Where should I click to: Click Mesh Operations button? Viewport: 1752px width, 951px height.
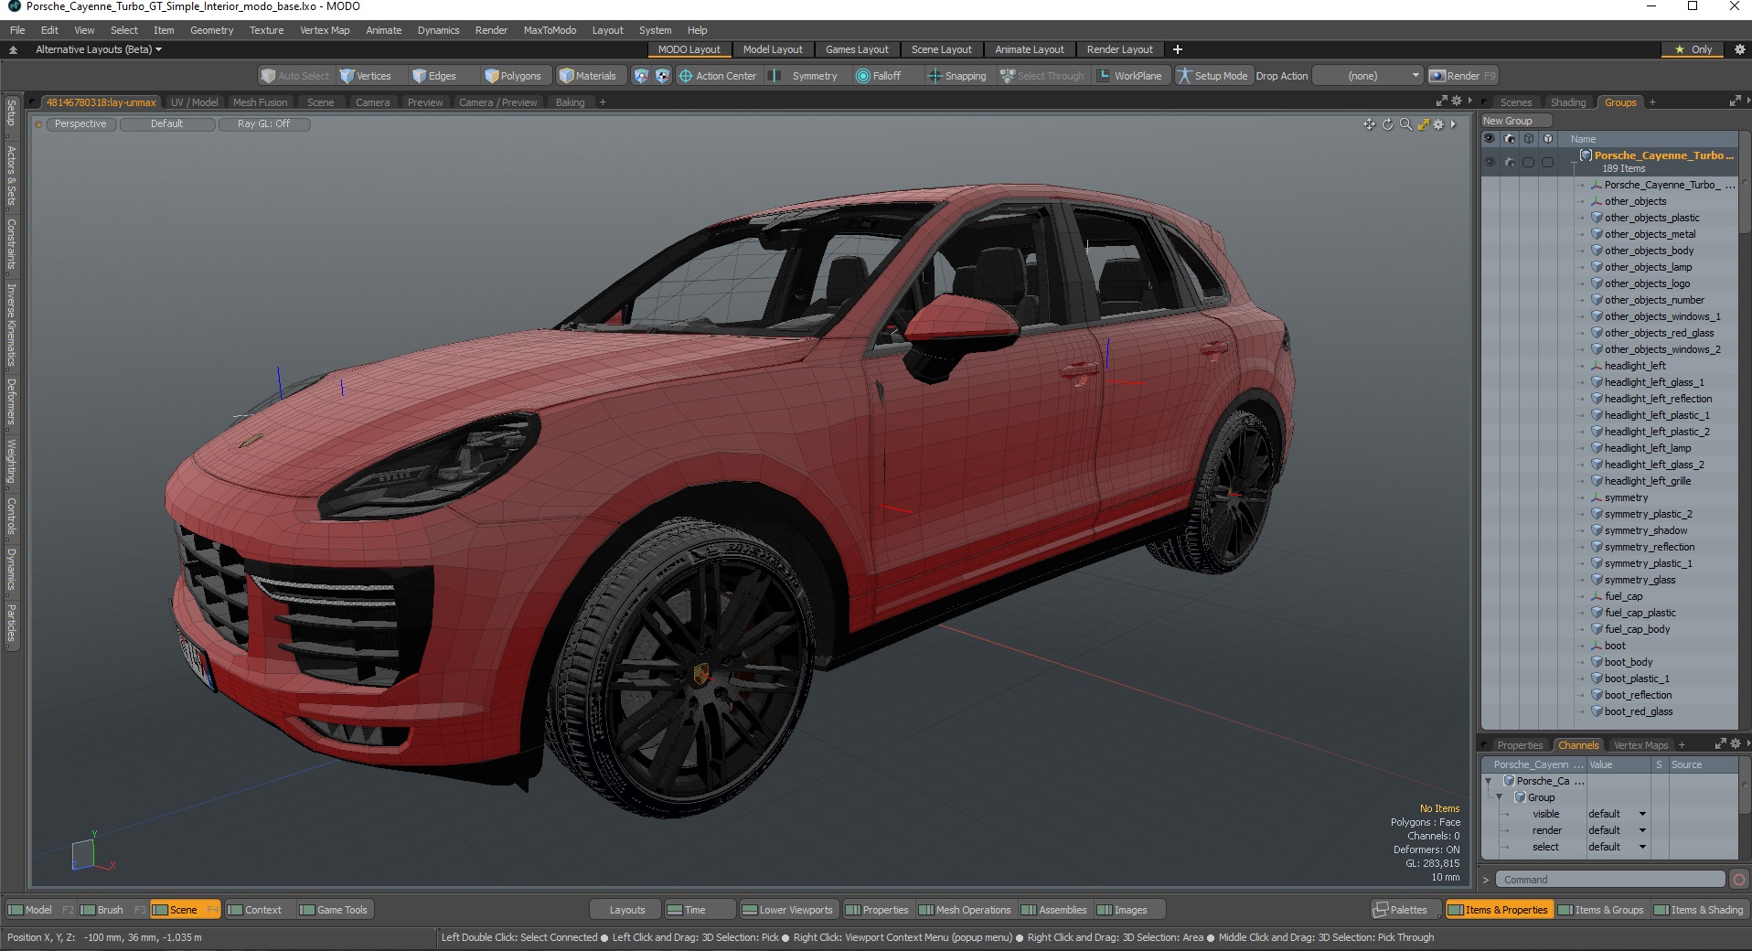click(x=965, y=910)
